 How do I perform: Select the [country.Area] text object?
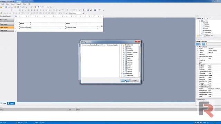[81, 28]
